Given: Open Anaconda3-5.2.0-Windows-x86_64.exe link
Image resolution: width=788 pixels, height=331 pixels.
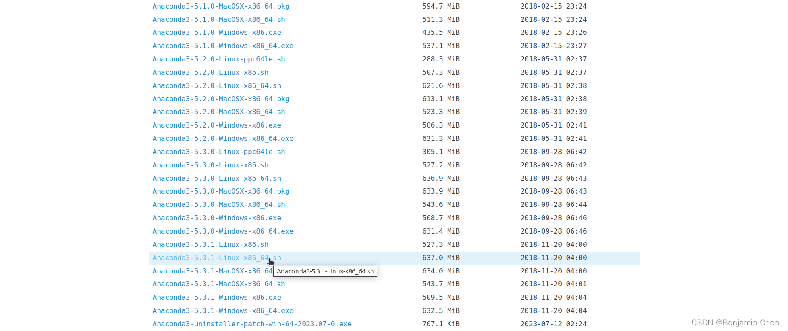Looking at the screenshot, I should click(x=223, y=139).
